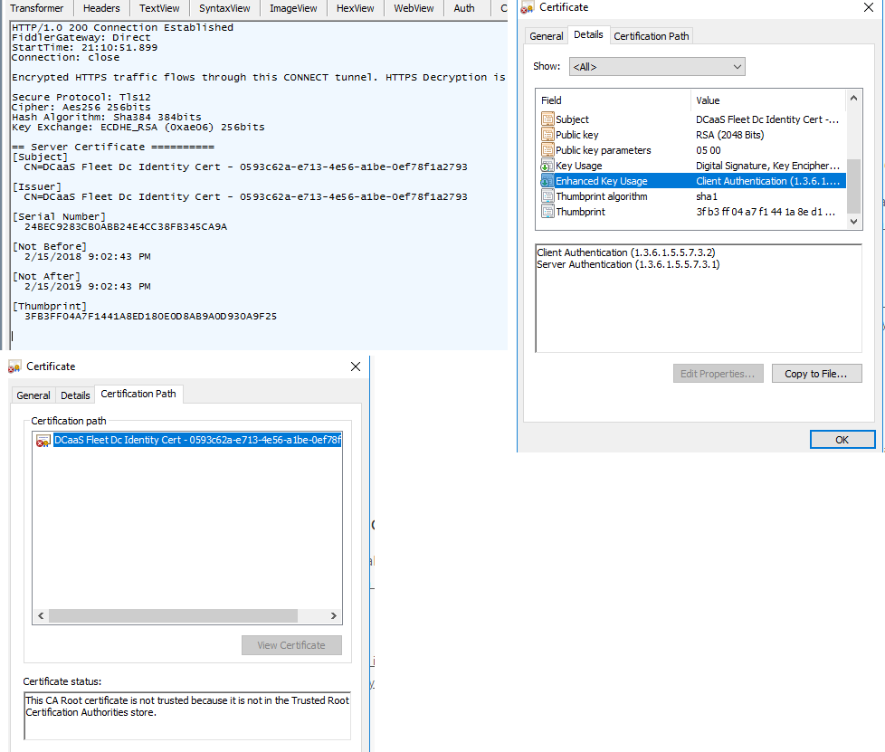Click the Key Usage field icon
Viewport: 885px width, 752px height.
pyautogui.click(x=547, y=166)
